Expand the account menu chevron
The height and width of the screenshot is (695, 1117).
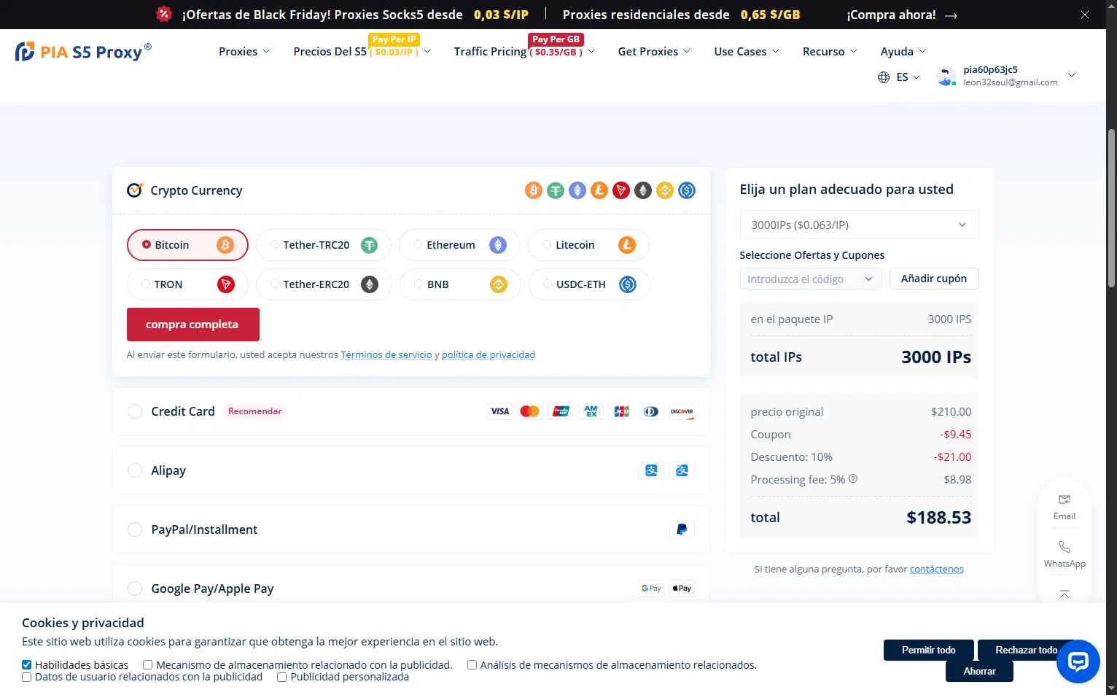coord(1072,75)
